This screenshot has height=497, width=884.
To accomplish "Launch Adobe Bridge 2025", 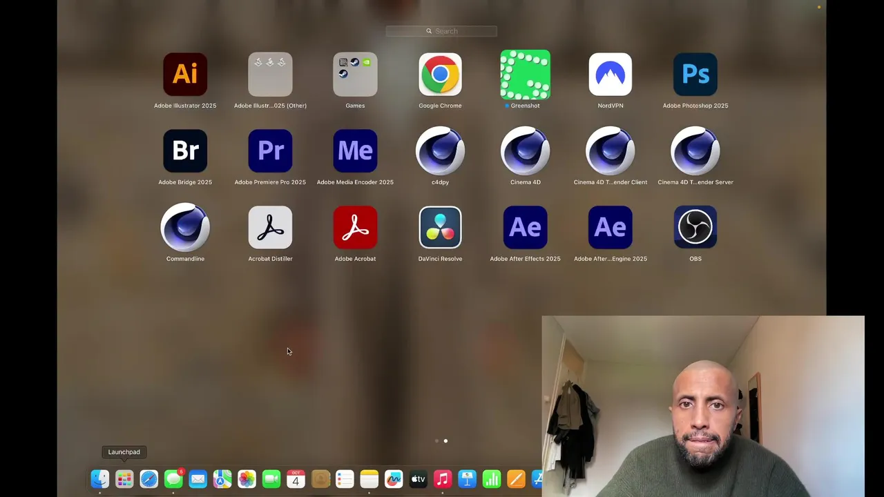I will tap(185, 150).
